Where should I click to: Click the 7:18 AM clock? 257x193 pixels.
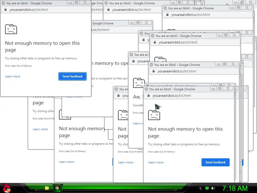(235, 188)
